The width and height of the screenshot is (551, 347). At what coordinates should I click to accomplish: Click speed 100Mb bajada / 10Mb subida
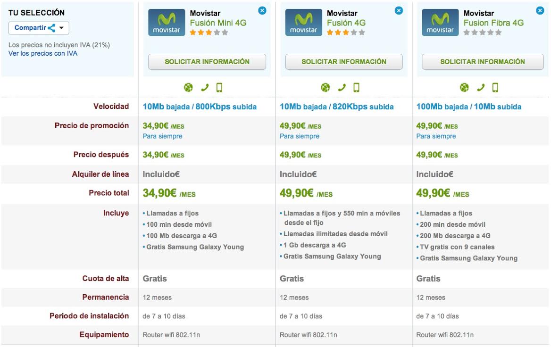pyautogui.click(x=469, y=107)
